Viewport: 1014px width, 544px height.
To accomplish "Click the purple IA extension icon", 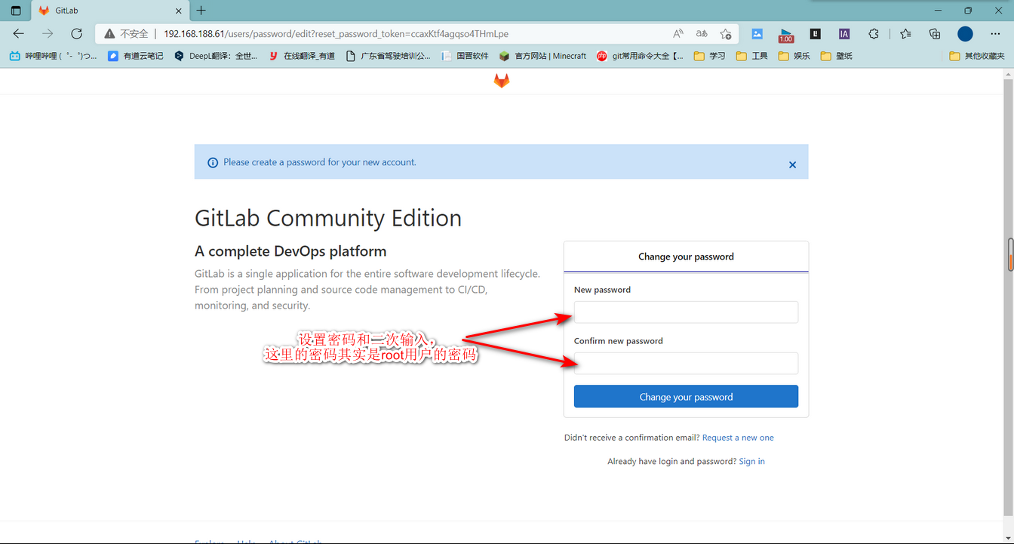I will pos(843,34).
